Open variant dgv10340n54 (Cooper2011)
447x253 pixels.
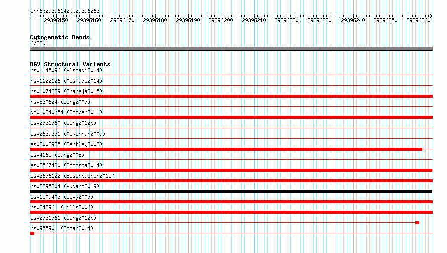coord(66,112)
